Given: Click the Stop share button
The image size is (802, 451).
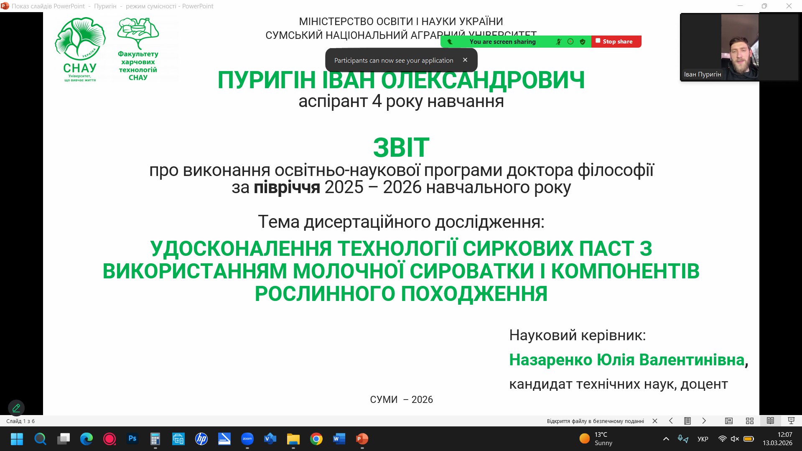Looking at the screenshot, I should coord(616,41).
